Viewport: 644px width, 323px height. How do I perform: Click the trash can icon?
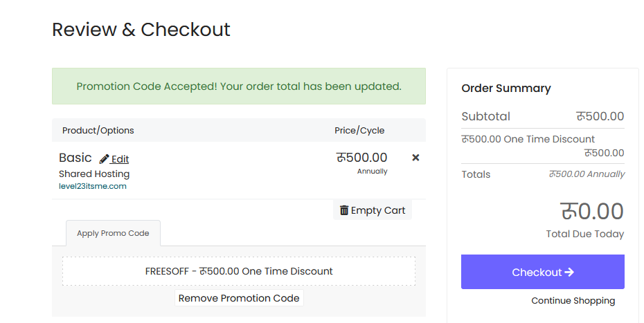pos(344,210)
